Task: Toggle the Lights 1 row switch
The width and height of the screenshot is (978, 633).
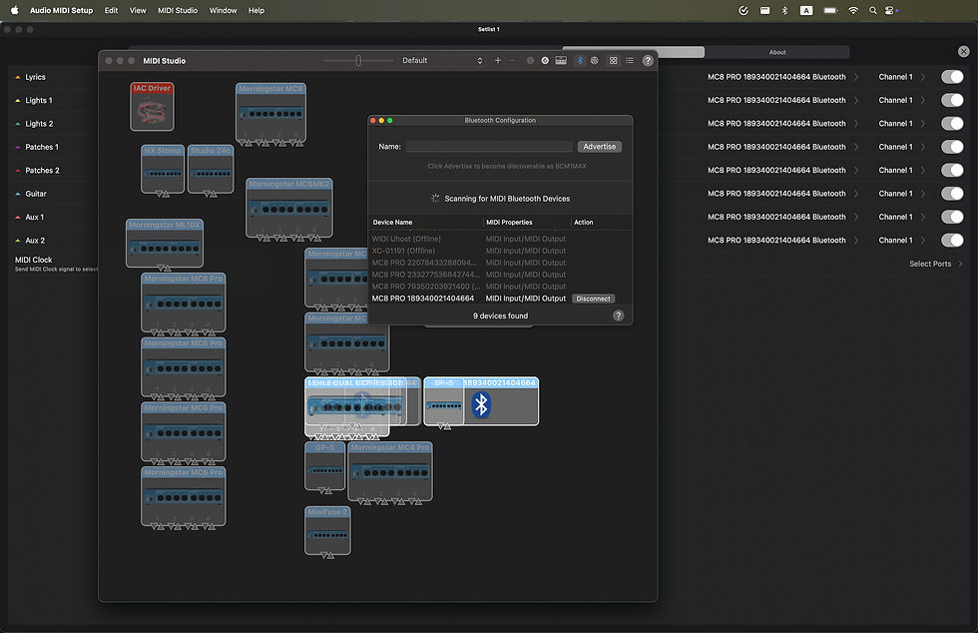Action: pyautogui.click(x=952, y=100)
